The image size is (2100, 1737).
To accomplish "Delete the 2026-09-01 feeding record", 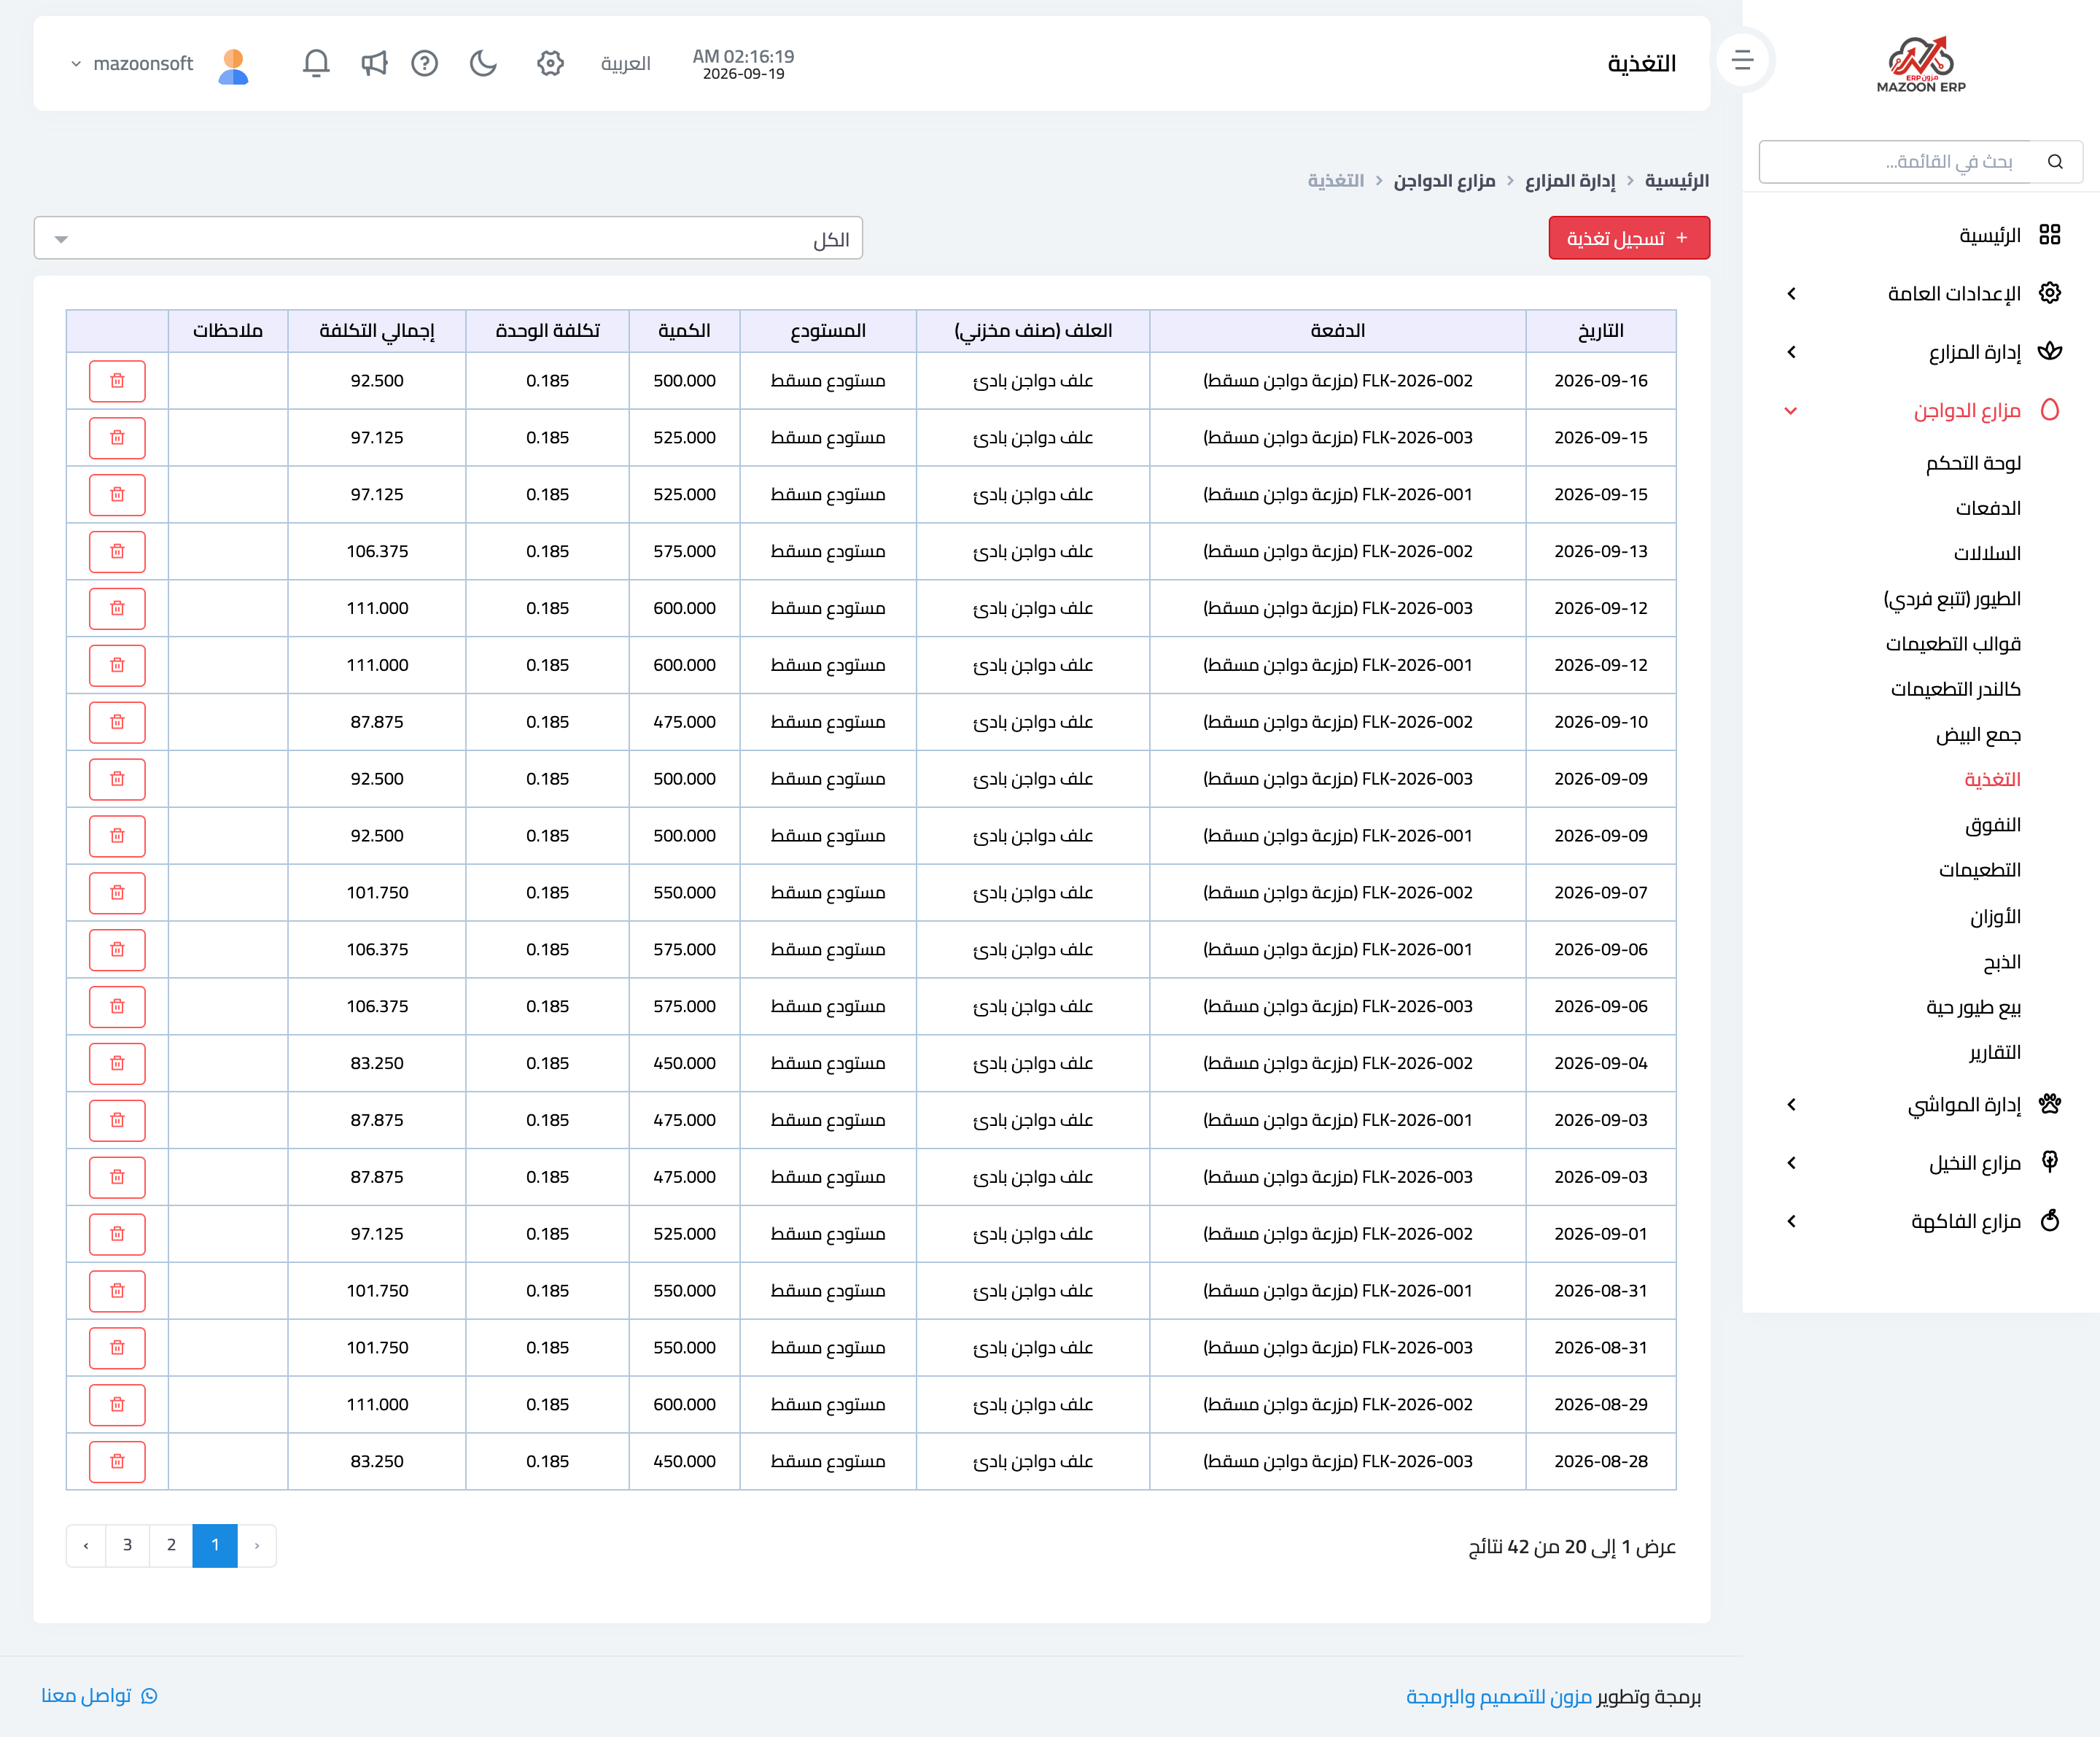I will [x=117, y=1234].
